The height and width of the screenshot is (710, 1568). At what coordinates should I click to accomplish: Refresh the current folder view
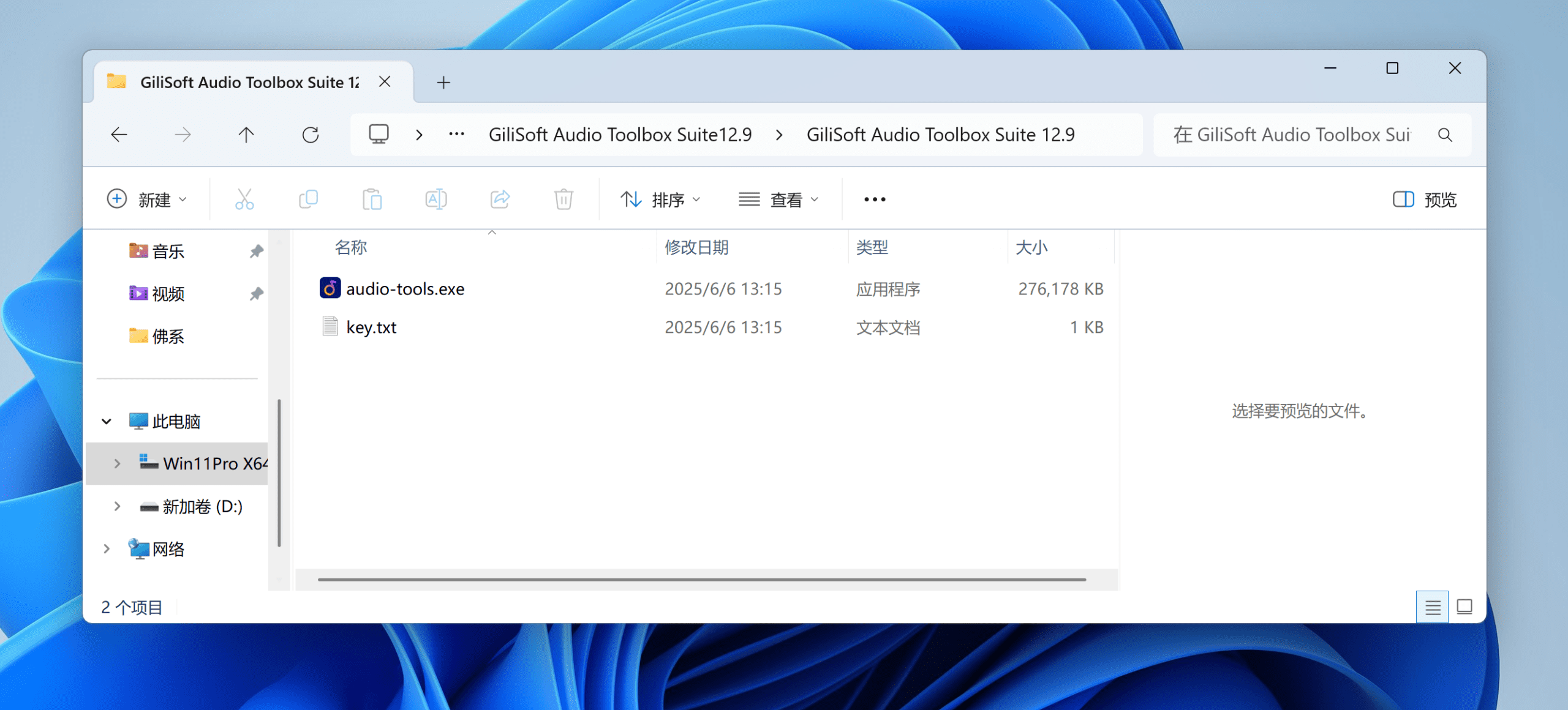click(x=311, y=135)
